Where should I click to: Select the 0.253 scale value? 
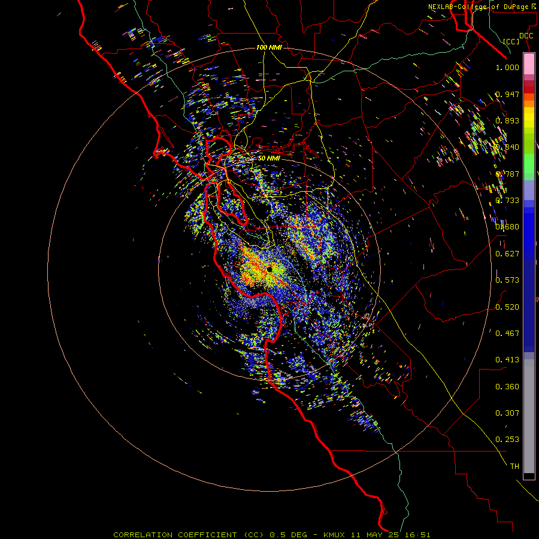pyautogui.click(x=507, y=440)
